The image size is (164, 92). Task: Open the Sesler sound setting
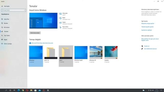point(67,23)
